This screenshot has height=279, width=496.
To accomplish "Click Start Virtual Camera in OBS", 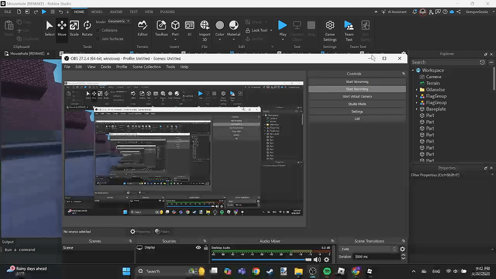I will [357, 96].
